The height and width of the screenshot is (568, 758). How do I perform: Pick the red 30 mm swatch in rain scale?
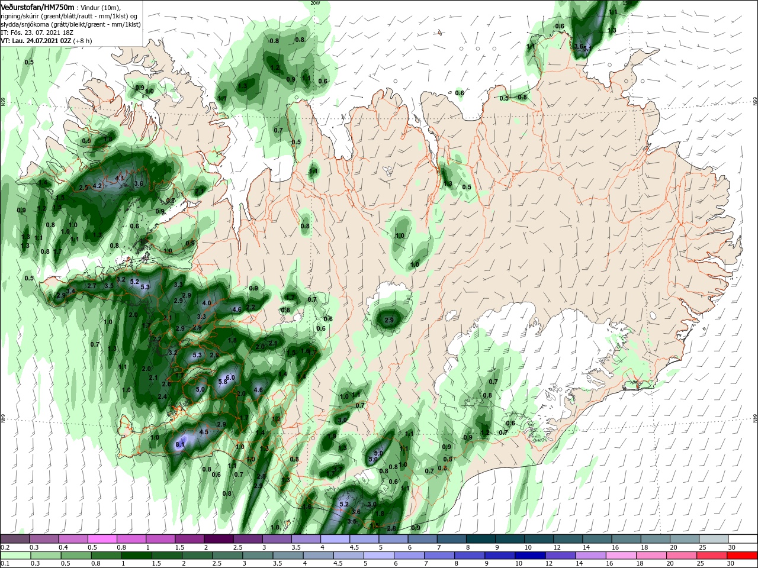click(742, 556)
